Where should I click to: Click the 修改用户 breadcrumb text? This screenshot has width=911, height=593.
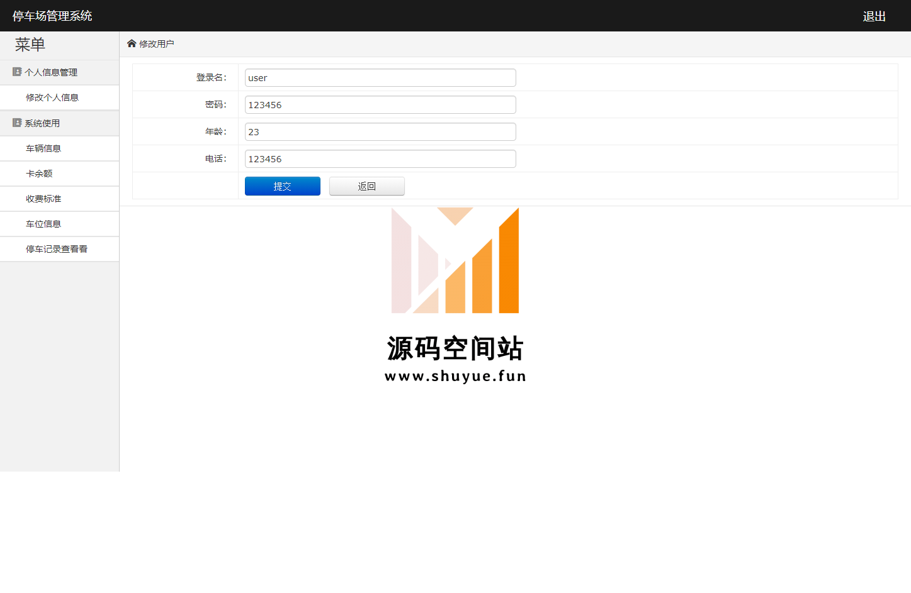click(157, 44)
